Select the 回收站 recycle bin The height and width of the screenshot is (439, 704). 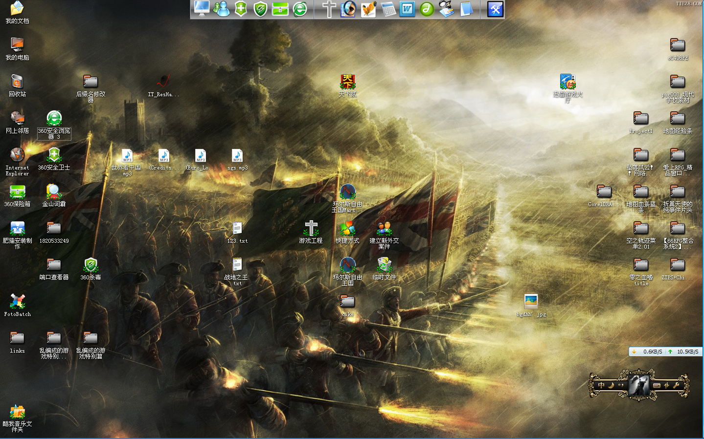pyautogui.click(x=17, y=85)
